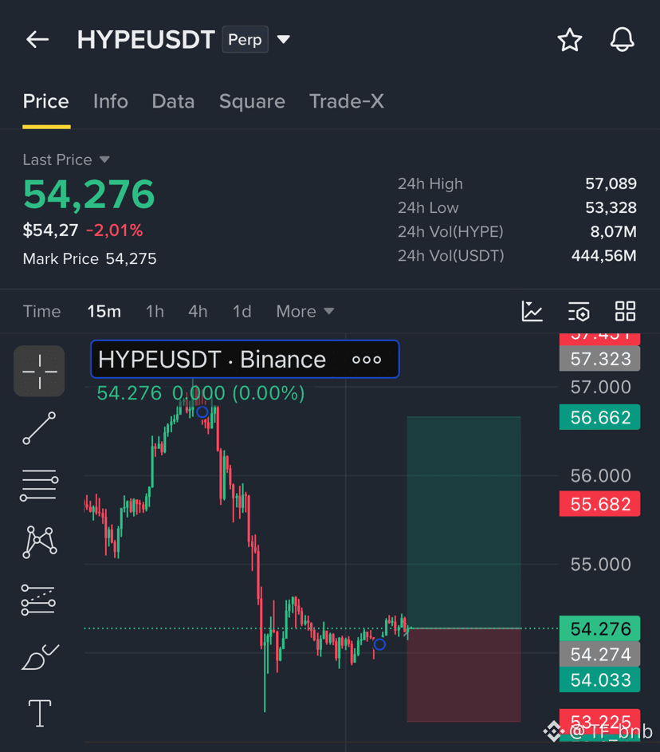The width and height of the screenshot is (660, 752).
Task: Select the long/short position projection tool
Action: (38, 600)
